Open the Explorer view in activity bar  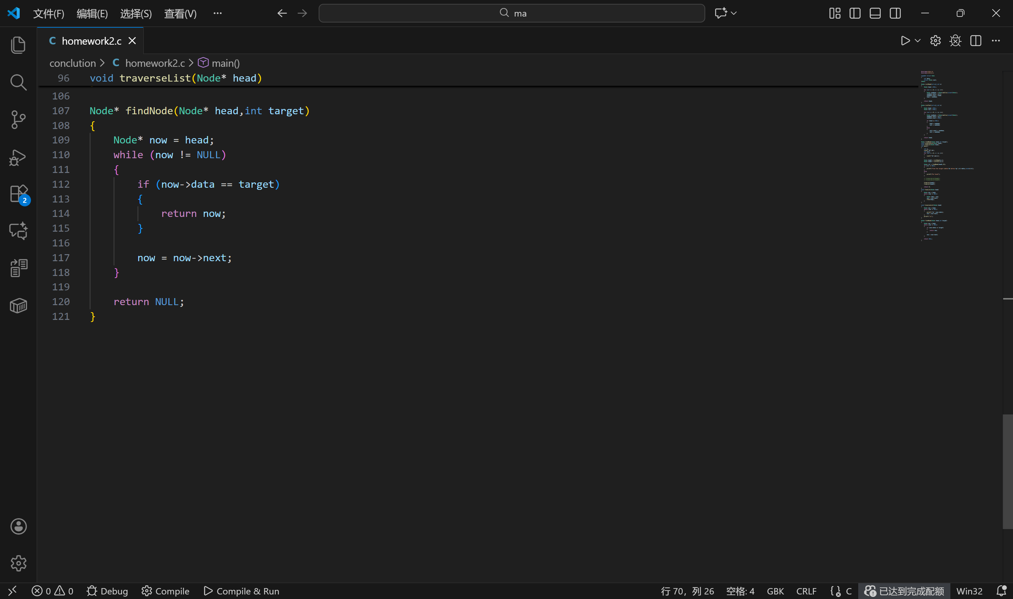[18, 45]
